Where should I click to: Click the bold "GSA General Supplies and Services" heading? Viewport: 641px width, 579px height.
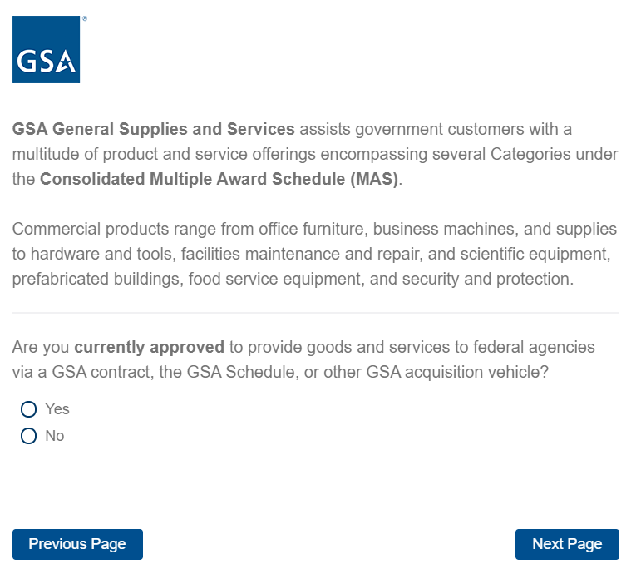[154, 129]
